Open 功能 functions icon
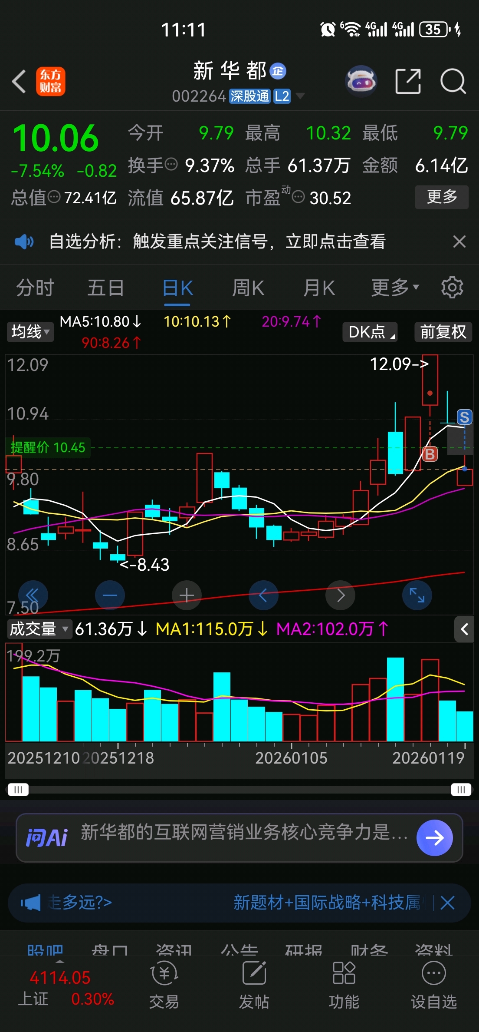Screen dimensions: 479x1032 [x=344, y=984]
